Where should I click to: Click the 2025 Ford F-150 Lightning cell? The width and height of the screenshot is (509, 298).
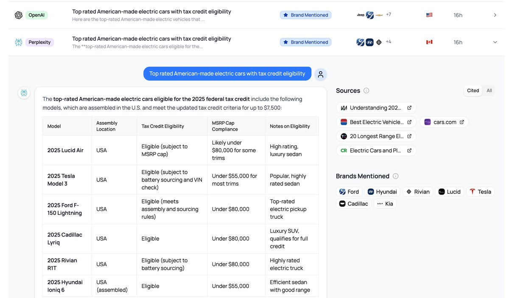67,209
